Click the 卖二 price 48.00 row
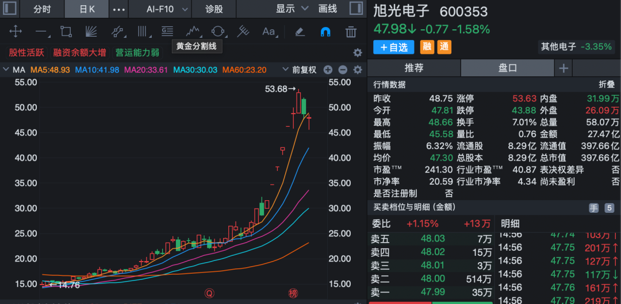This screenshot has width=621, height=304. tap(431, 279)
